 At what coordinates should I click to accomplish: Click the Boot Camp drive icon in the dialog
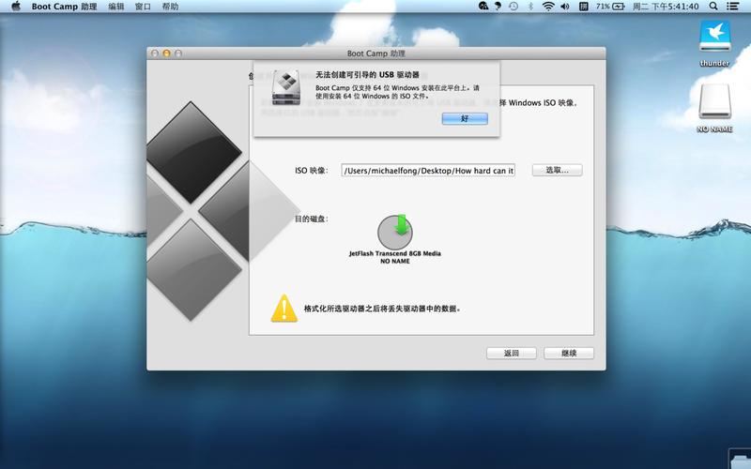pos(286,87)
